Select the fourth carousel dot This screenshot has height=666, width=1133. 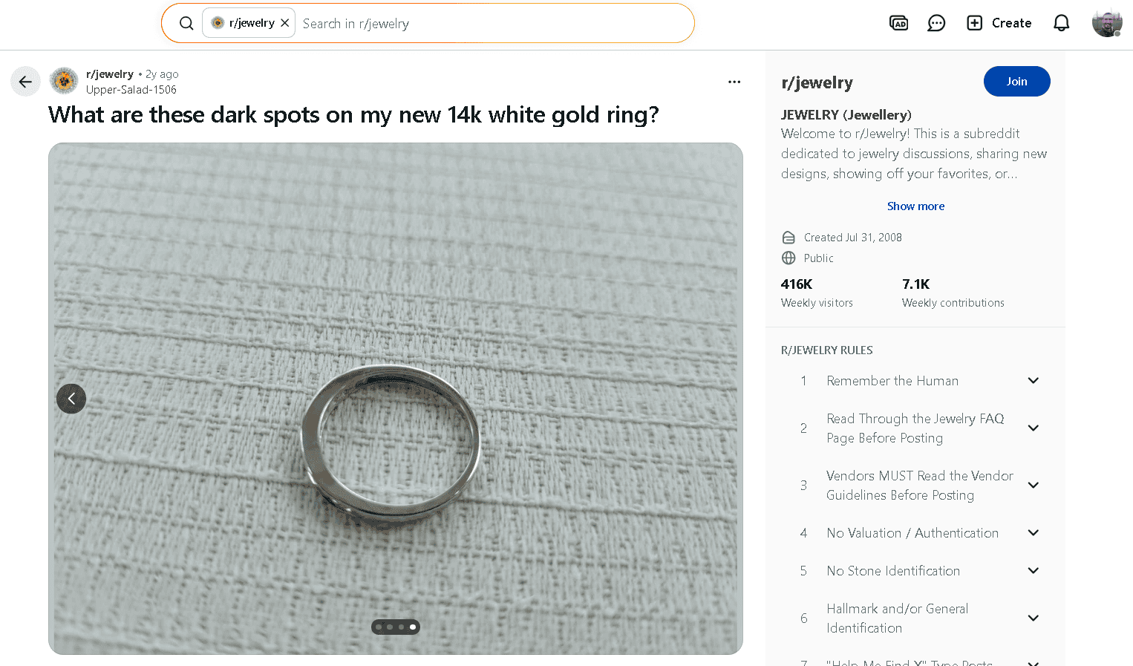(x=413, y=627)
